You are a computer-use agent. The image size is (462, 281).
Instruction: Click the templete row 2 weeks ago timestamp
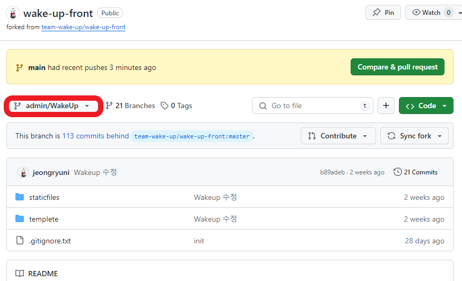click(424, 219)
